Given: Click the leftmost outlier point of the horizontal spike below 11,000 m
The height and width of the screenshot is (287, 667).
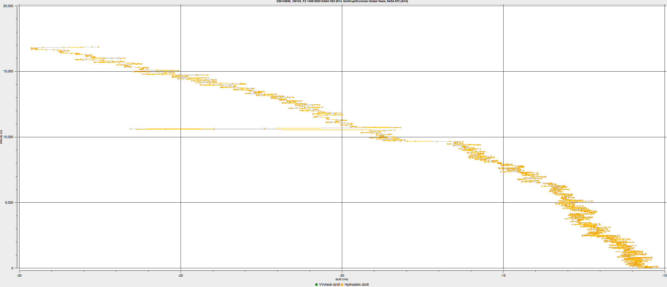Looking at the screenshot, I should (x=130, y=129).
